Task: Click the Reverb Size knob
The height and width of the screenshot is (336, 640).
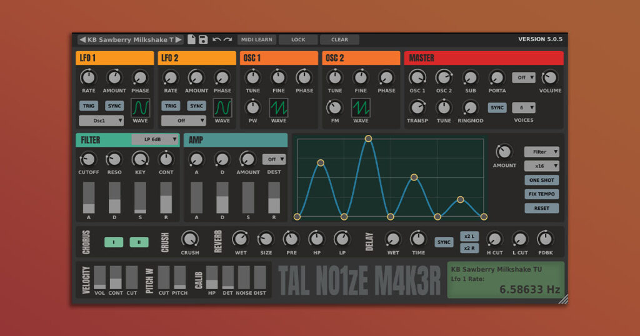Action: [x=266, y=239]
